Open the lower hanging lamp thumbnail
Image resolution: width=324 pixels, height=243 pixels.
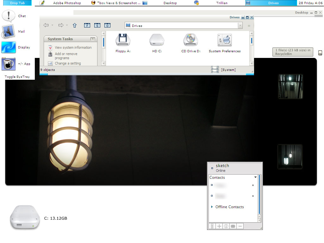290,157
